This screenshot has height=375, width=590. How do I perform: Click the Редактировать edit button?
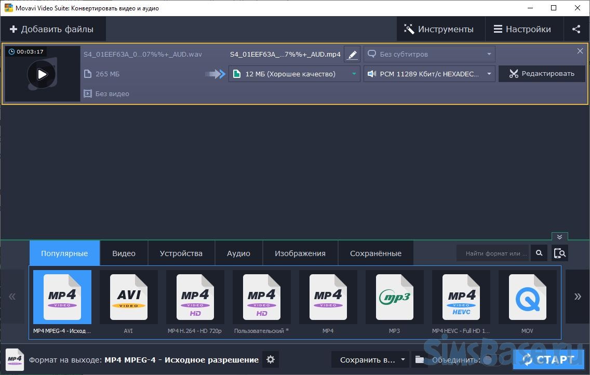pos(542,74)
